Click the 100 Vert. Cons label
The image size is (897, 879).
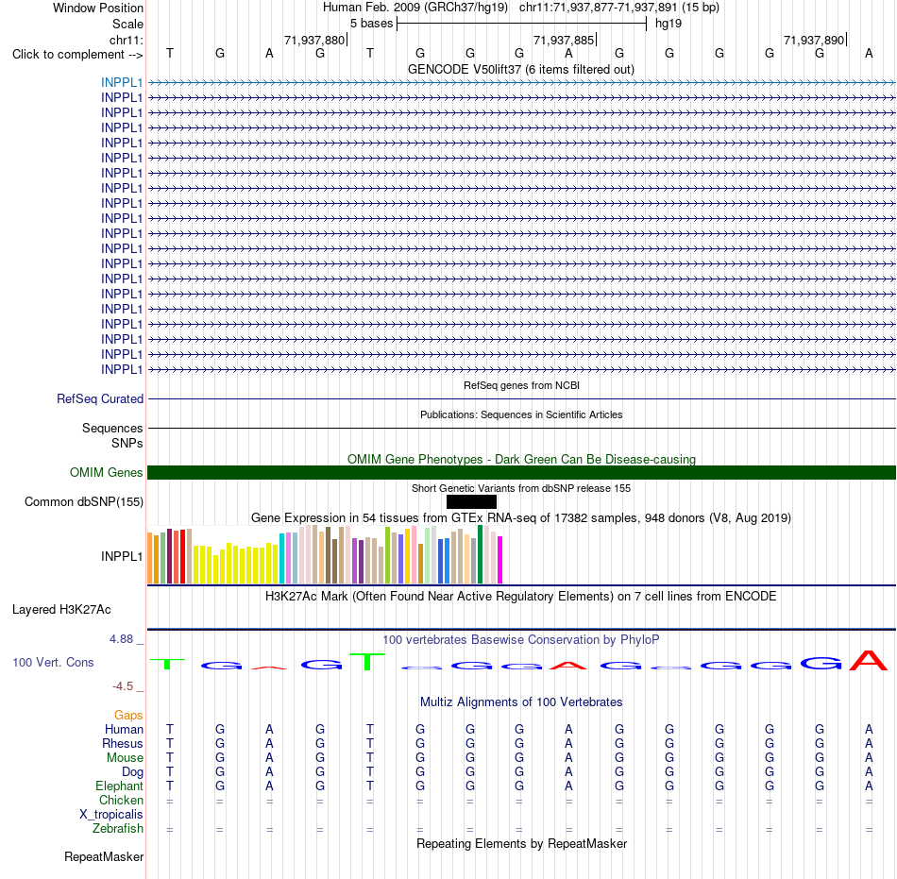point(53,662)
